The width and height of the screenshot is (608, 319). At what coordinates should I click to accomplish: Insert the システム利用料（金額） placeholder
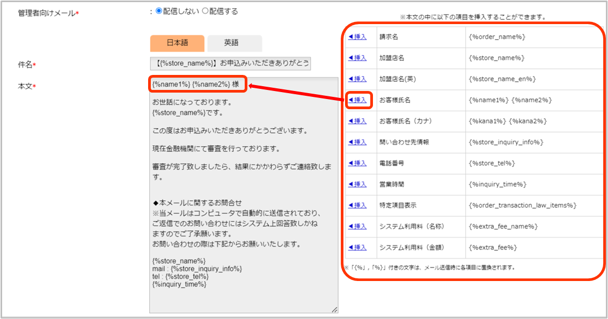coord(357,247)
